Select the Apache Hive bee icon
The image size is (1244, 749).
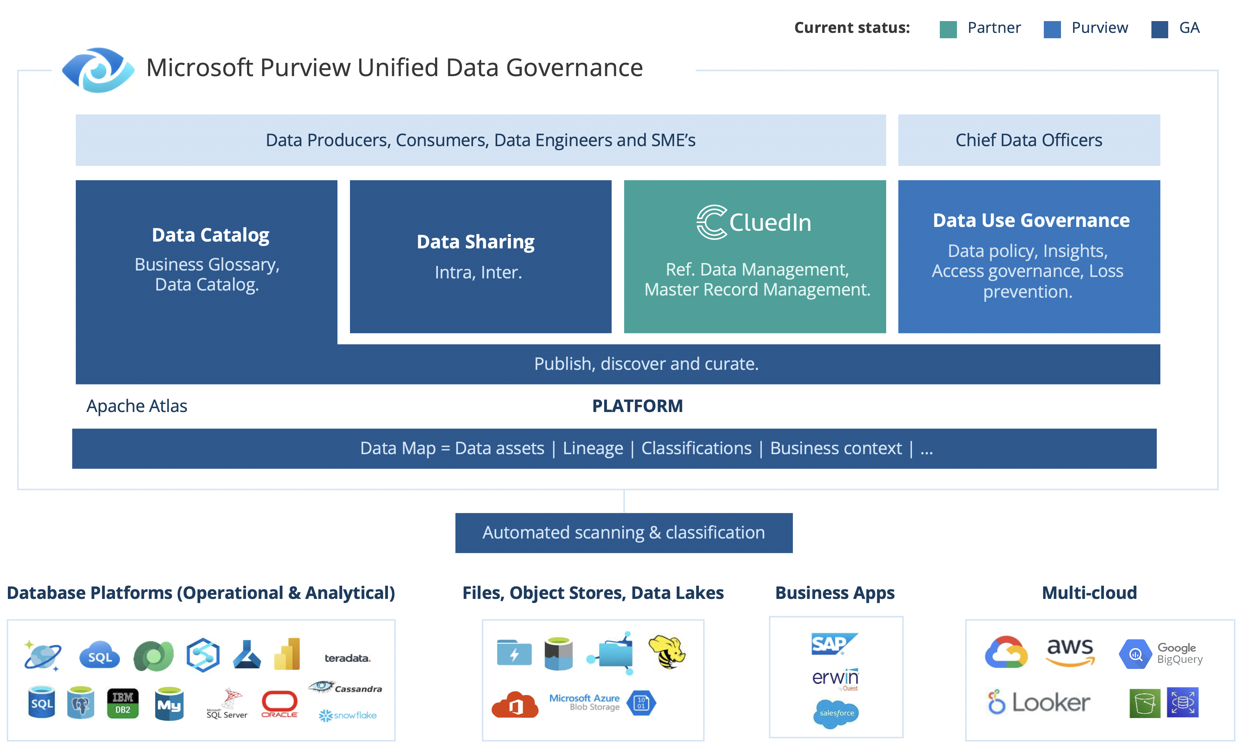667,652
